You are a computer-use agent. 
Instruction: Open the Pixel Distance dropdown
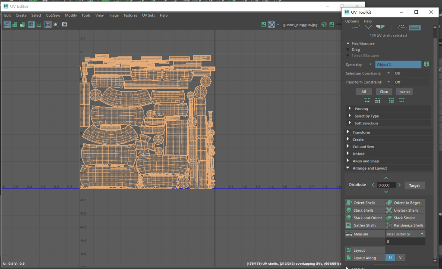tap(405, 234)
